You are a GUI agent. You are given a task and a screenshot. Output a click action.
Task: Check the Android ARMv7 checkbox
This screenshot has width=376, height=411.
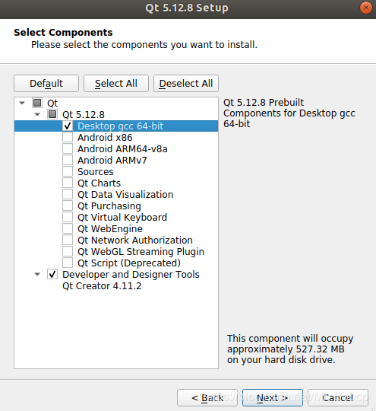68,160
